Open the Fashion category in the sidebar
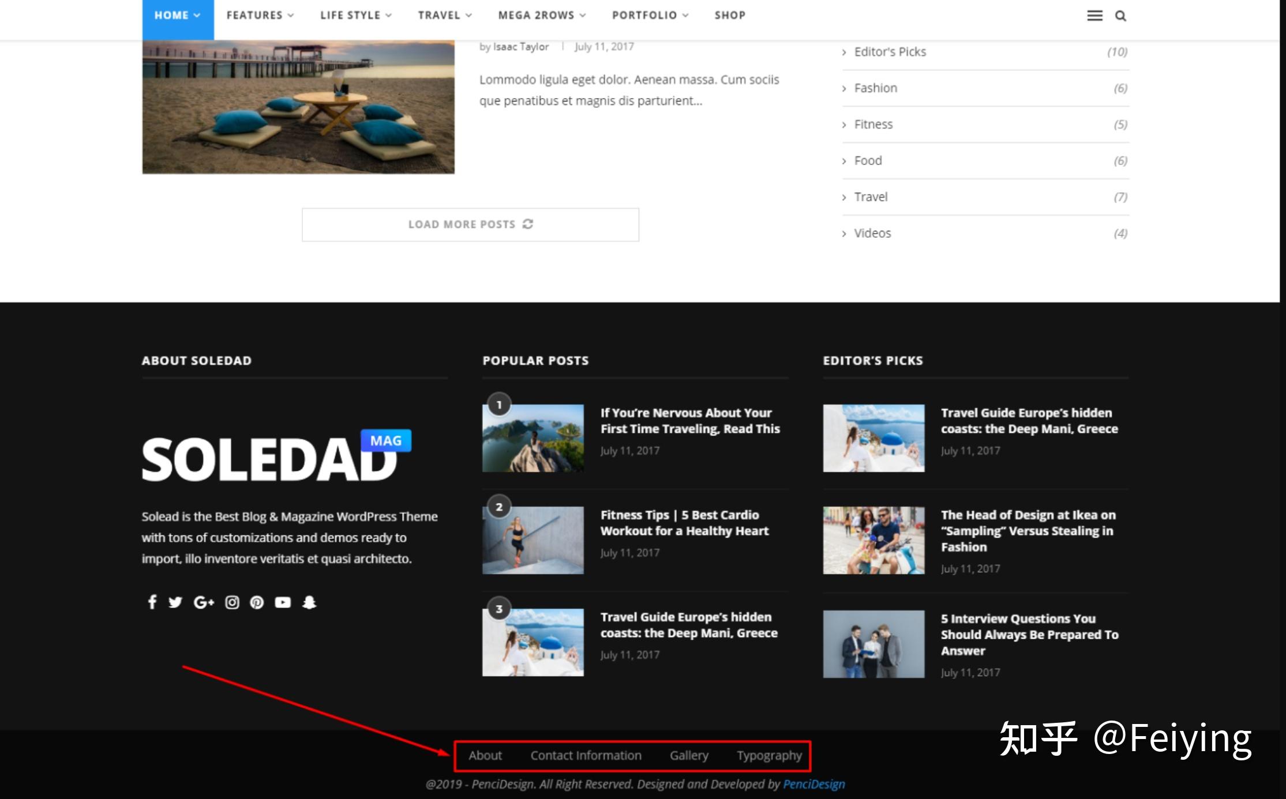Image resolution: width=1286 pixels, height=799 pixels. (x=875, y=88)
